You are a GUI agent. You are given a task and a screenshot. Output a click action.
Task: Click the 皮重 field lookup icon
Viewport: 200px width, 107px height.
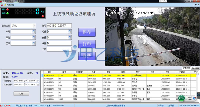coord(70,37)
